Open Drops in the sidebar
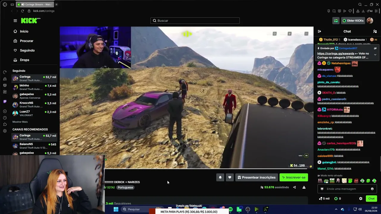Screen dimensions: 381x214 21,60
